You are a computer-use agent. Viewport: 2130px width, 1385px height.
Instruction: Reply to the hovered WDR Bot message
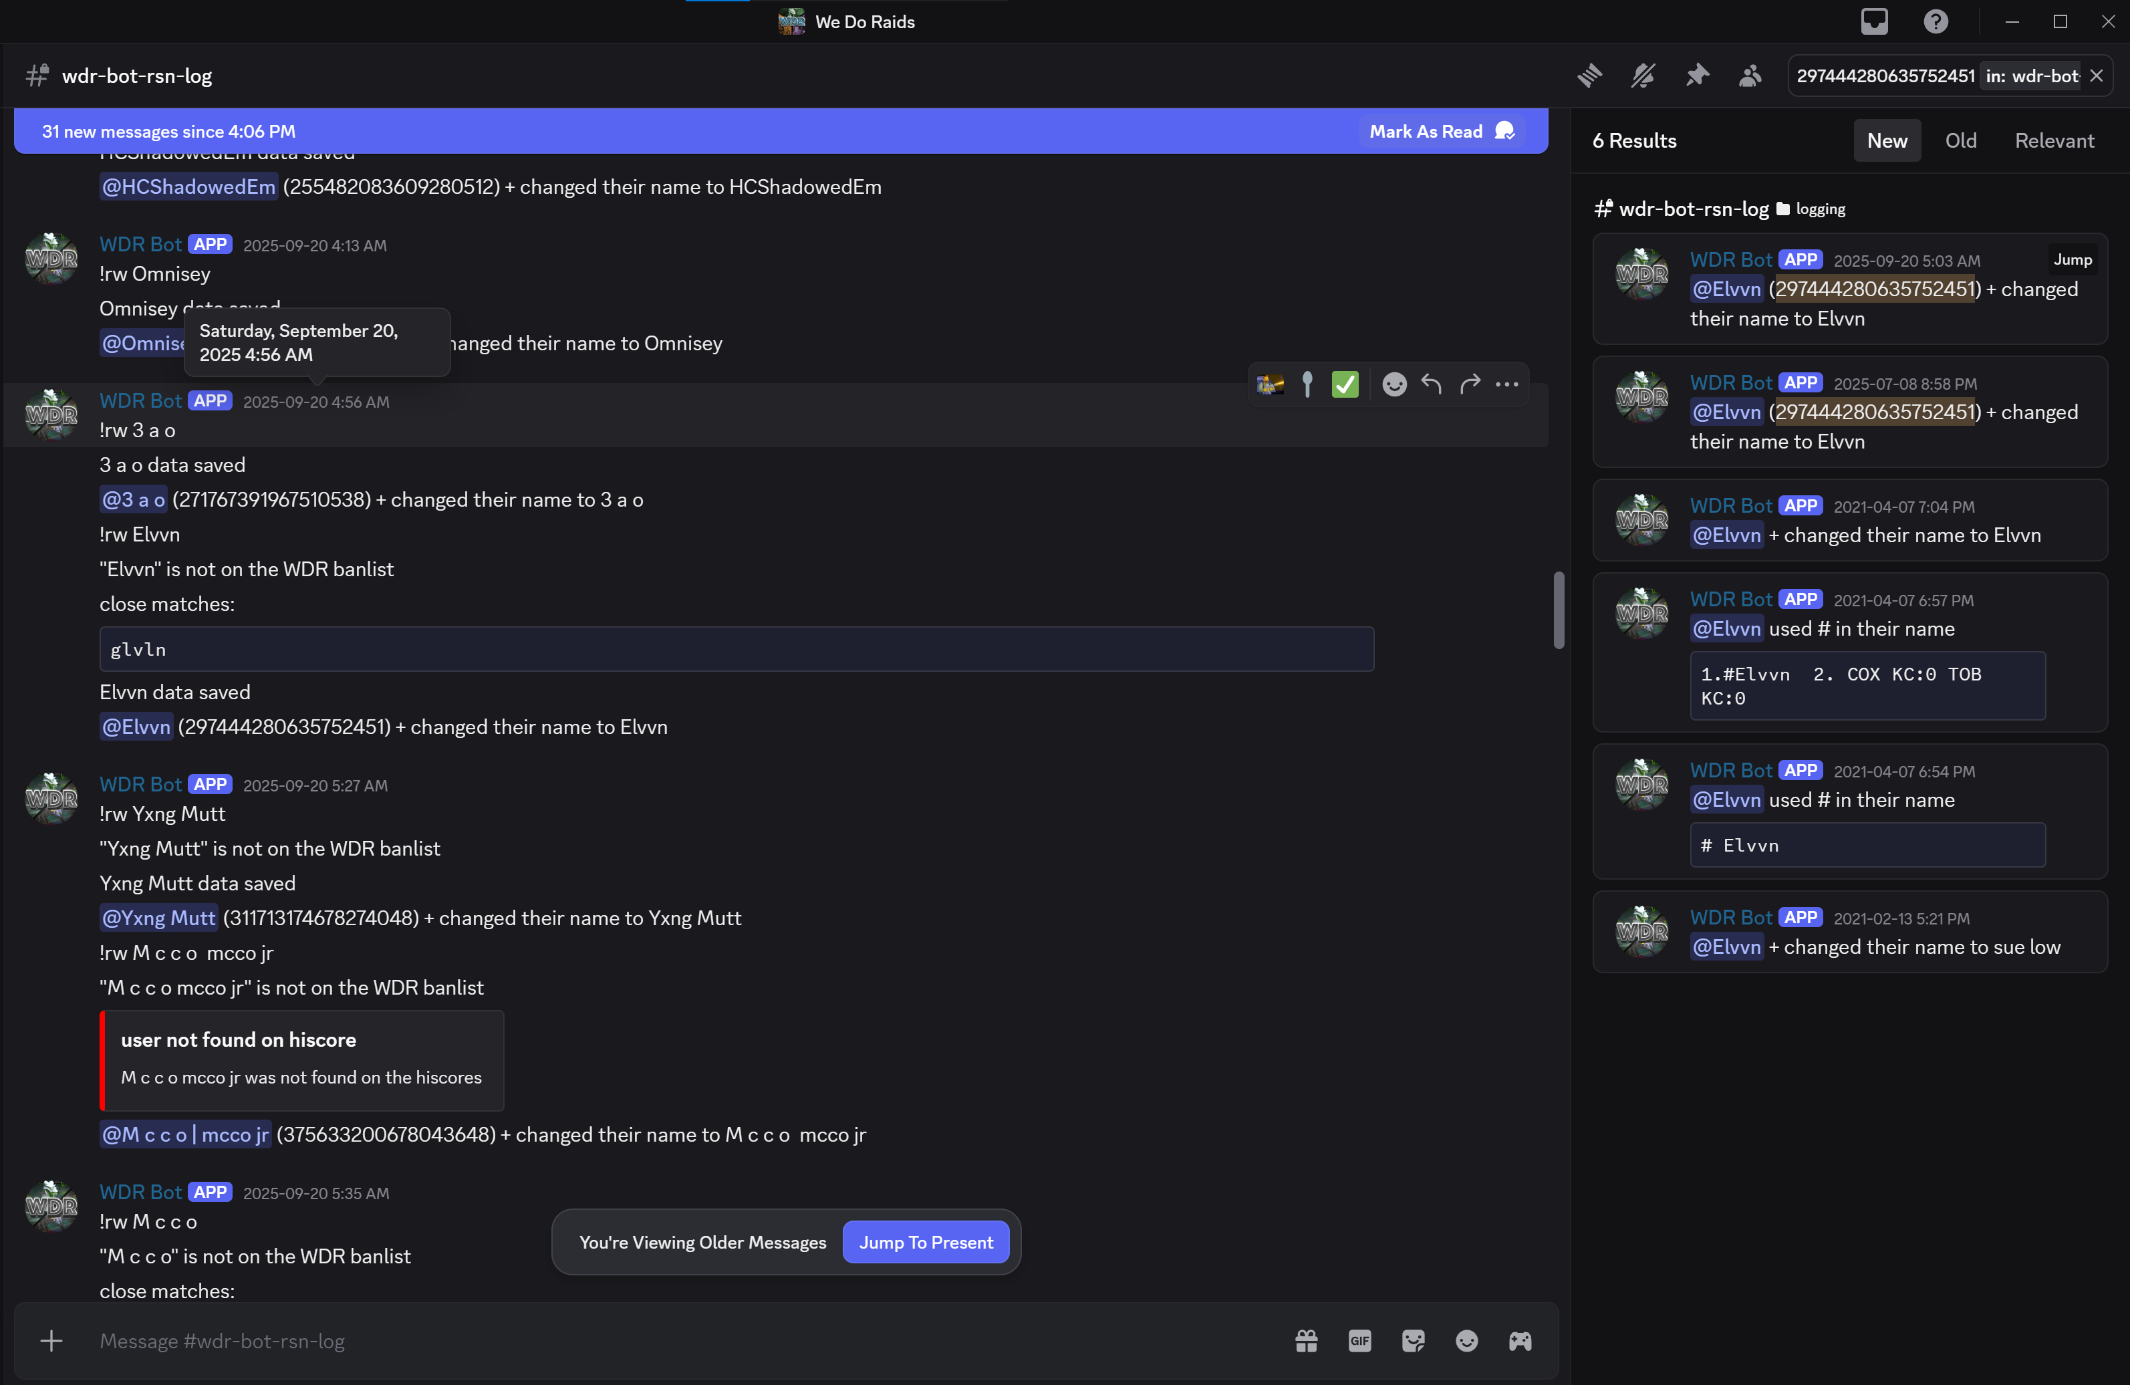pos(1432,385)
